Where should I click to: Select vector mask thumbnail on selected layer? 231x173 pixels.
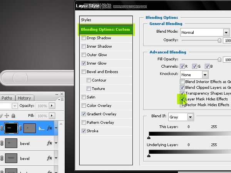30,128
